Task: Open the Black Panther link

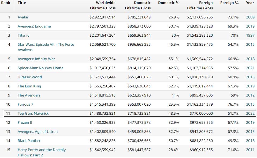Action: pyautogui.click(x=29, y=141)
